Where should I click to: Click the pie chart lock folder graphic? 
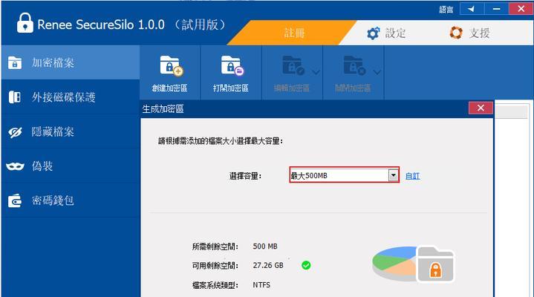(413, 264)
